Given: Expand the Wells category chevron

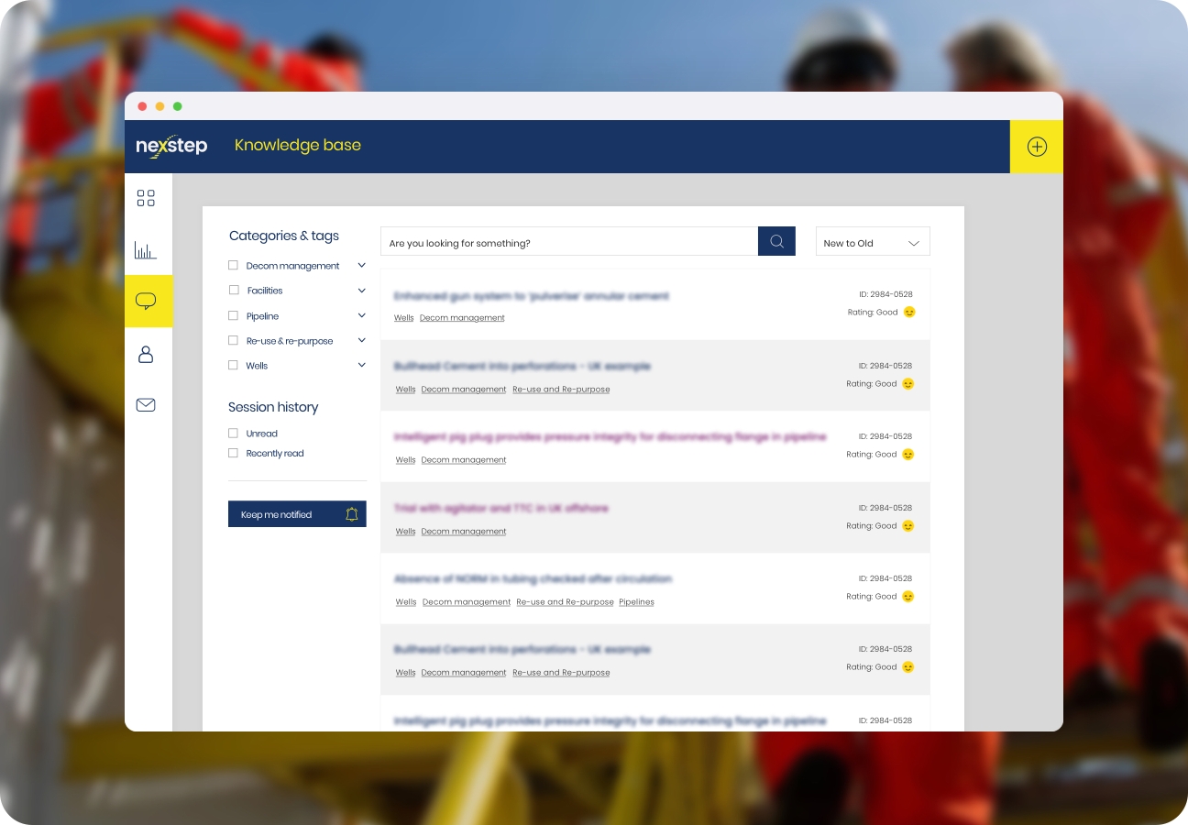Looking at the screenshot, I should [361, 365].
